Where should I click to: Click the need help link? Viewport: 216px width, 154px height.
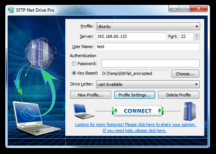pos(134,131)
